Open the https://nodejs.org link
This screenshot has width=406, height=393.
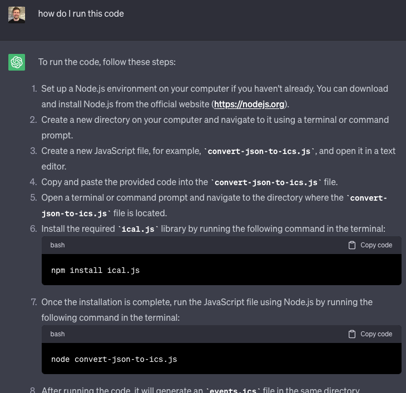(249, 105)
